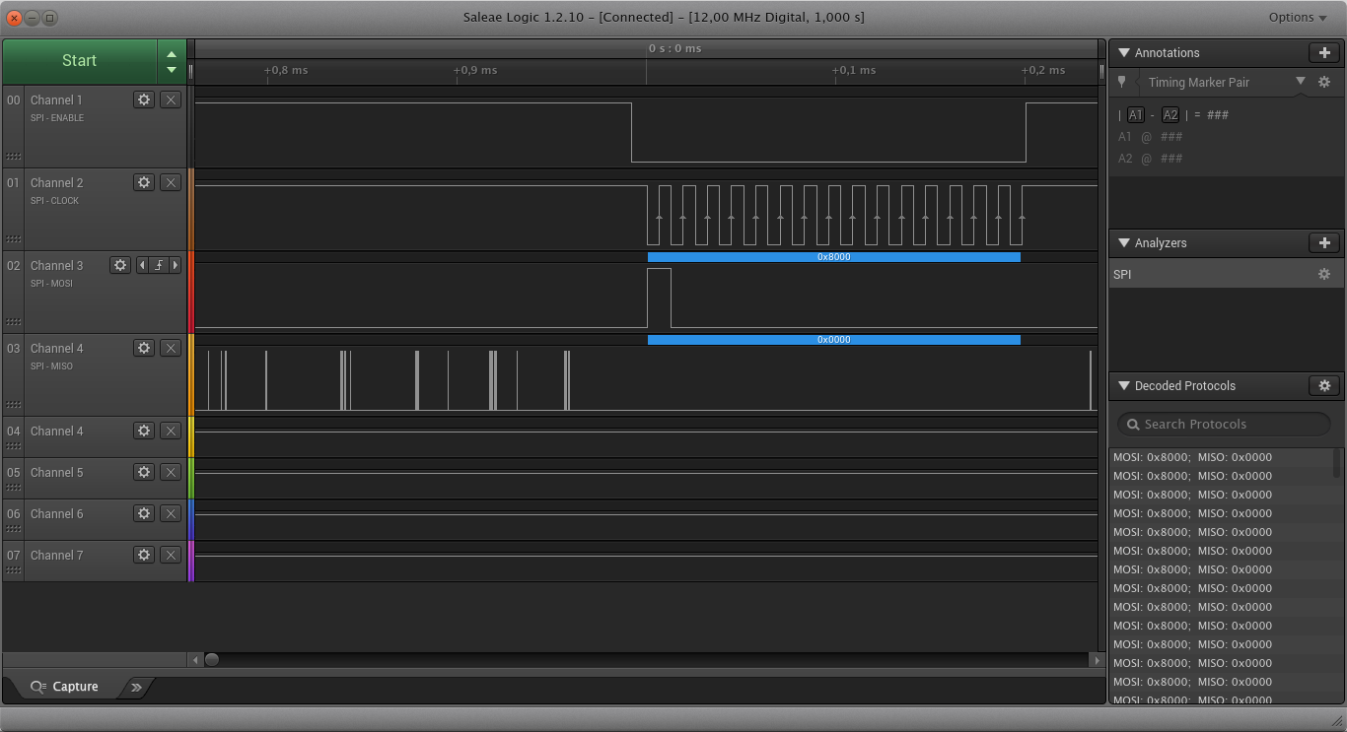Add a new annotation with plus button
Screen dimensions: 1347x732
coord(1324,52)
